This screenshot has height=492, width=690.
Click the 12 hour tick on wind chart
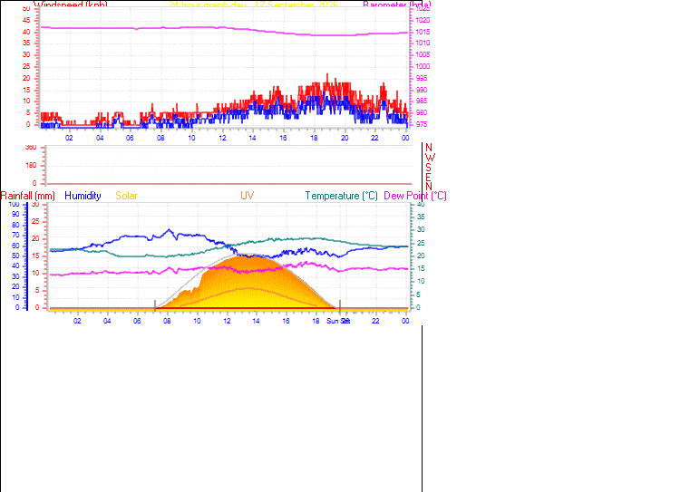222,138
